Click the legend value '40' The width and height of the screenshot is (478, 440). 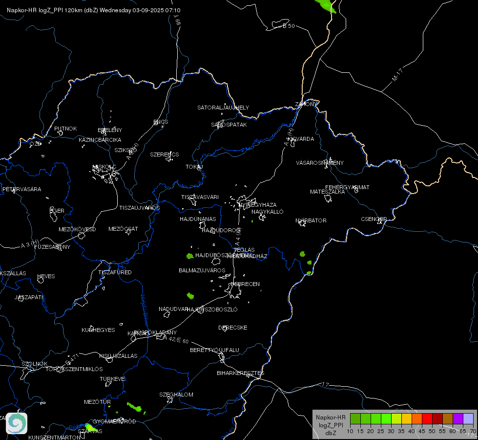tap(412, 431)
